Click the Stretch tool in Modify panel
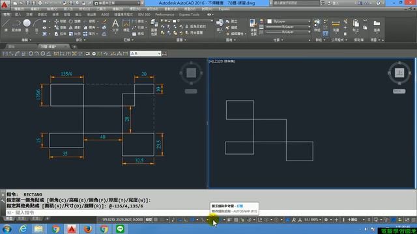The image size is (417, 234). (x=60, y=34)
